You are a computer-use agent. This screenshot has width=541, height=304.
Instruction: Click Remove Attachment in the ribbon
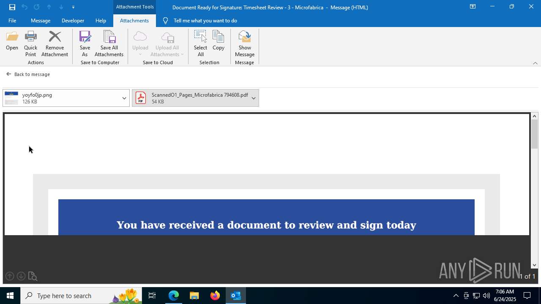tap(55, 44)
